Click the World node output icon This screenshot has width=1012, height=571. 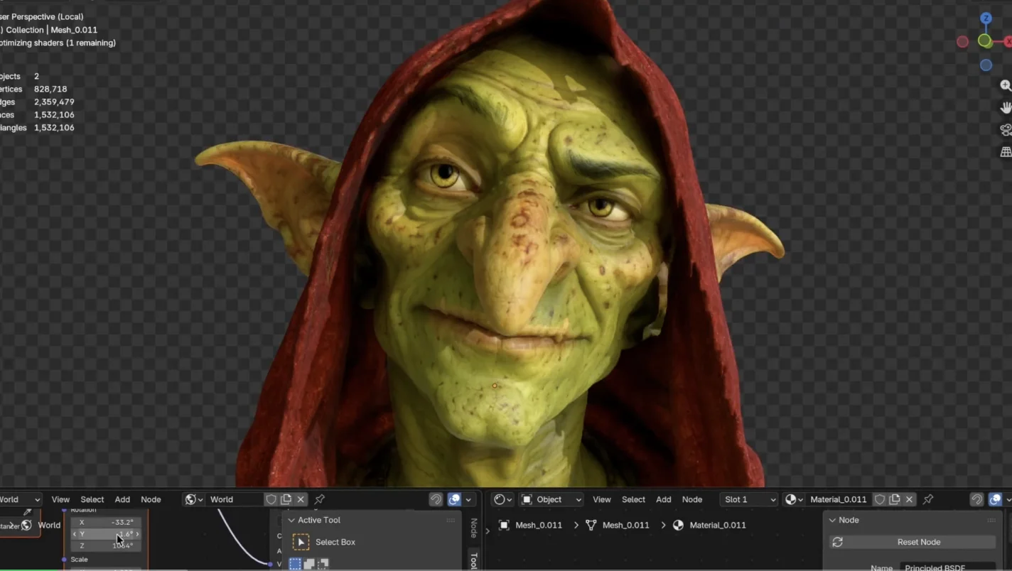(x=26, y=526)
